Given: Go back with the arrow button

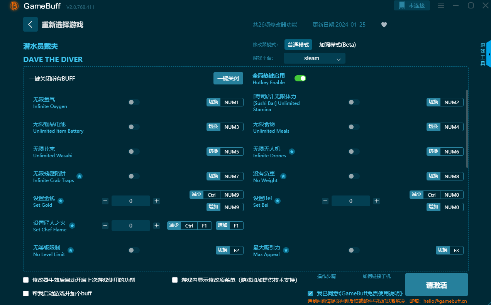Looking at the screenshot, I should (30, 24).
